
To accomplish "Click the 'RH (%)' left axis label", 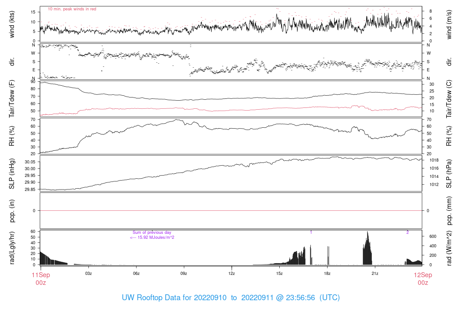I will (12, 136).
